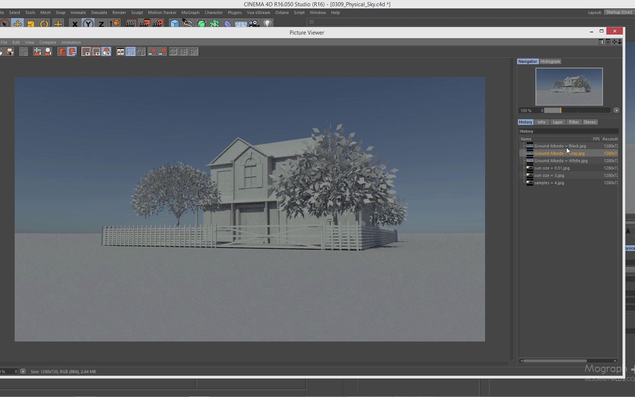Open Picture Viewer Compare menu
635x397 pixels.
point(48,42)
